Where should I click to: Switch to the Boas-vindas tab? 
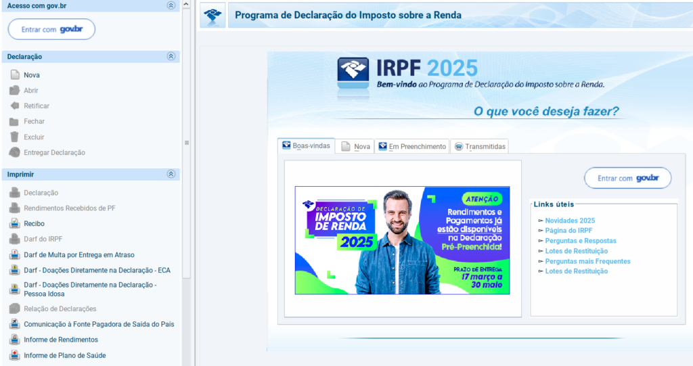coord(307,145)
